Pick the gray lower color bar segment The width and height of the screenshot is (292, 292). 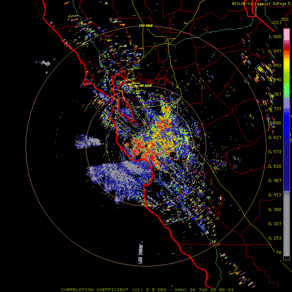pos(286,225)
